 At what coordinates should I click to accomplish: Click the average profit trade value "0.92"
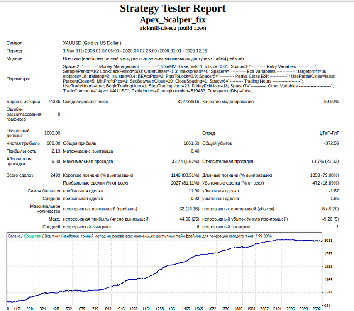[x=195, y=199]
